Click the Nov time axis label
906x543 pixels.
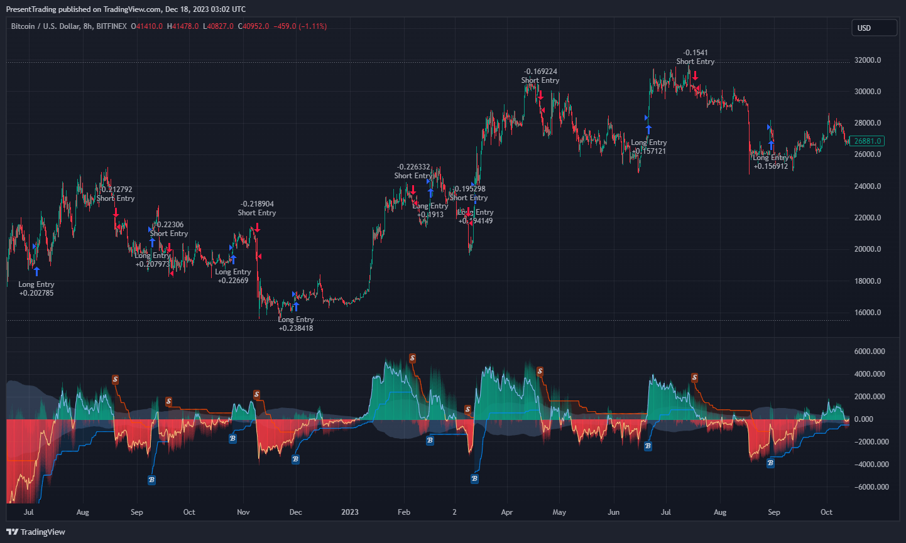pyautogui.click(x=243, y=512)
